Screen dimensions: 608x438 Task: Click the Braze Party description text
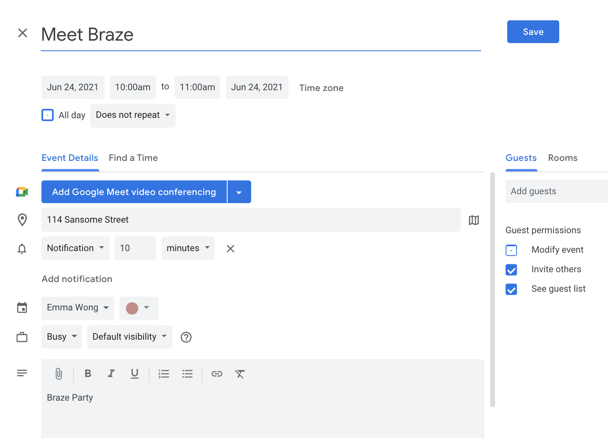pos(70,398)
